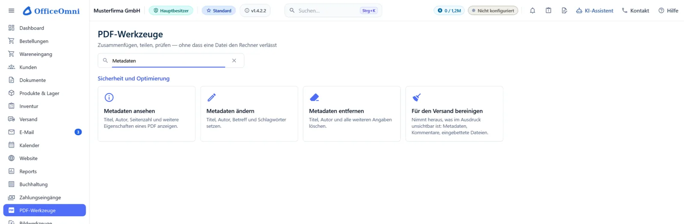Viewport: 684px width, 224px height.
Task: Go to Dashboard in sidebar
Action: coord(44,28)
